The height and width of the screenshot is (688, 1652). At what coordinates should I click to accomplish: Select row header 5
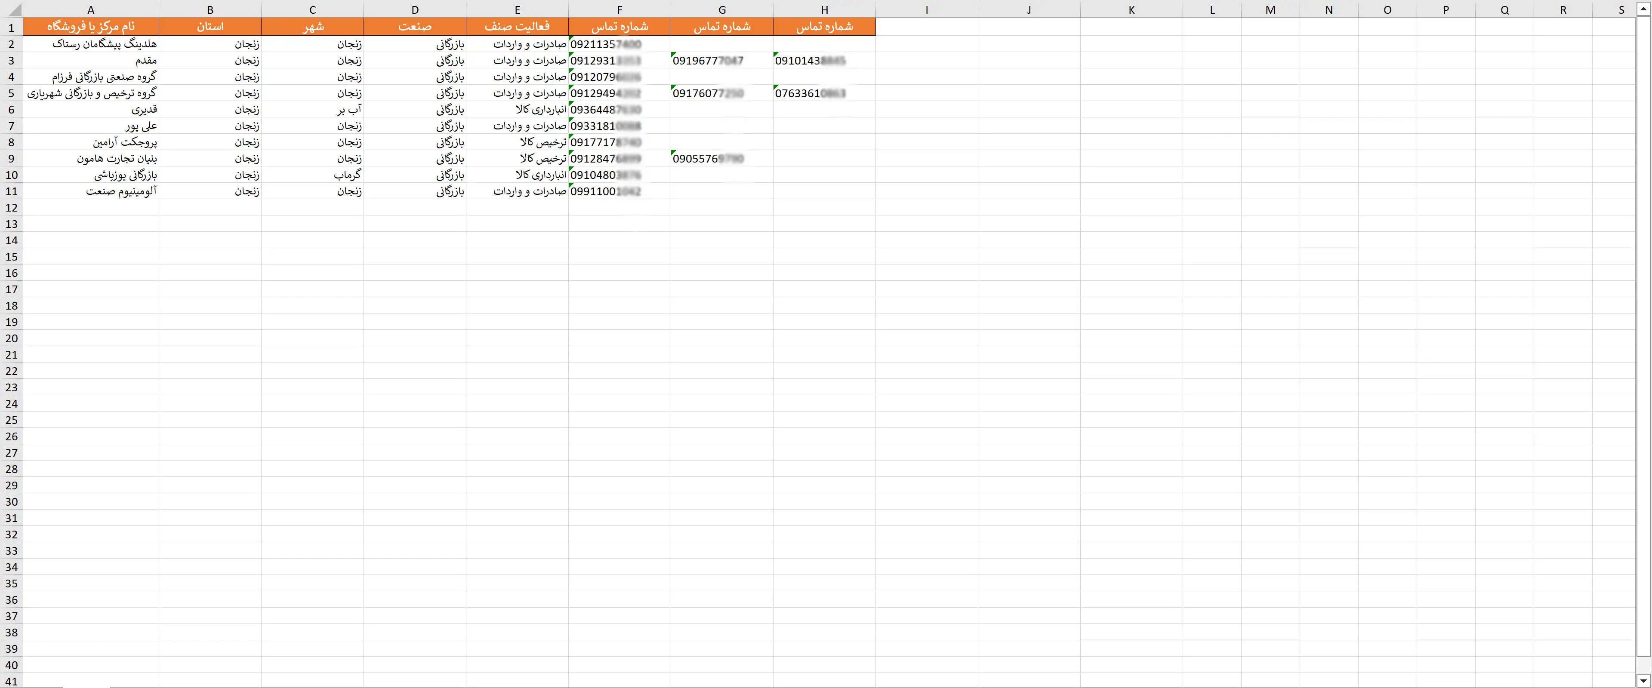tap(11, 93)
